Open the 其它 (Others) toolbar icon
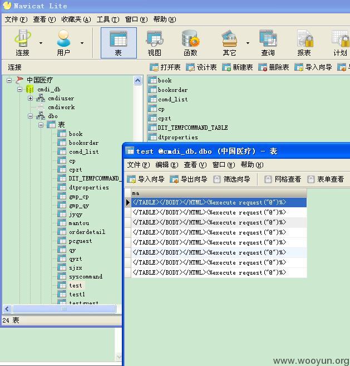Viewport: 350px width, 366px height. (x=229, y=43)
